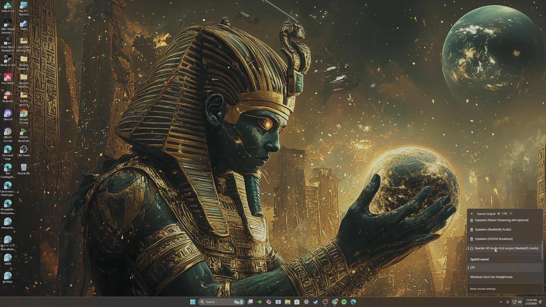The image size is (546, 307).
Task: Launch Steam from the desktop icon
Action: (23, 25)
